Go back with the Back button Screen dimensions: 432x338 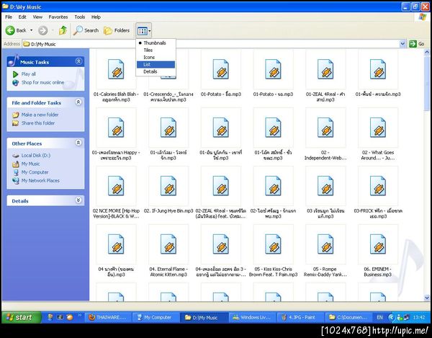click(16, 30)
